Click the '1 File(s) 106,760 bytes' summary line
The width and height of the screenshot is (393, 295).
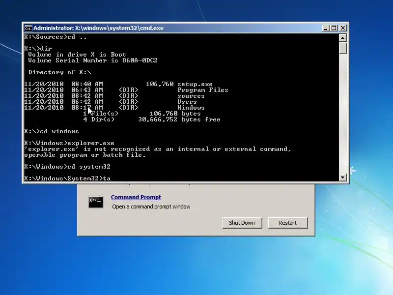point(142,114)
